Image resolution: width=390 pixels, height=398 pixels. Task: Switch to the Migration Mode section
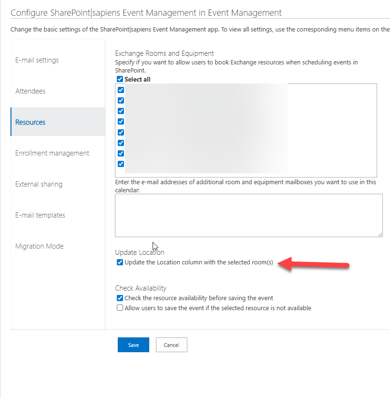(39, 246)
